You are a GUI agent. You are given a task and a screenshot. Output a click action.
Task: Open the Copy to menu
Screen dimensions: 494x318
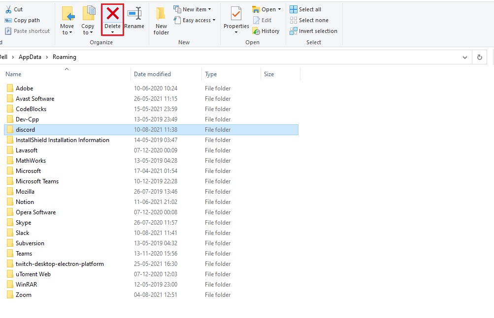(88, 21)
